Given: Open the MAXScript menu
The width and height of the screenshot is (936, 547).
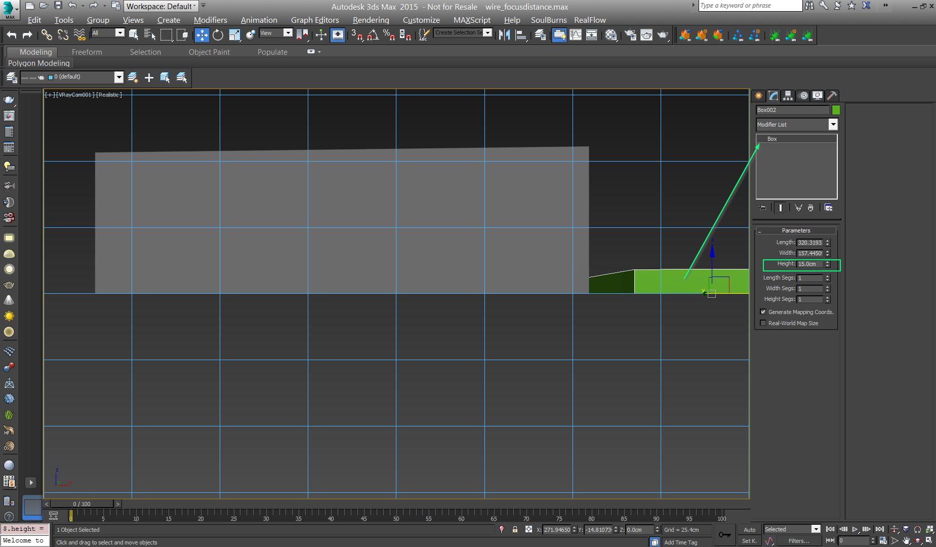Looking at the screenshot, I should [x=472, y=20].
